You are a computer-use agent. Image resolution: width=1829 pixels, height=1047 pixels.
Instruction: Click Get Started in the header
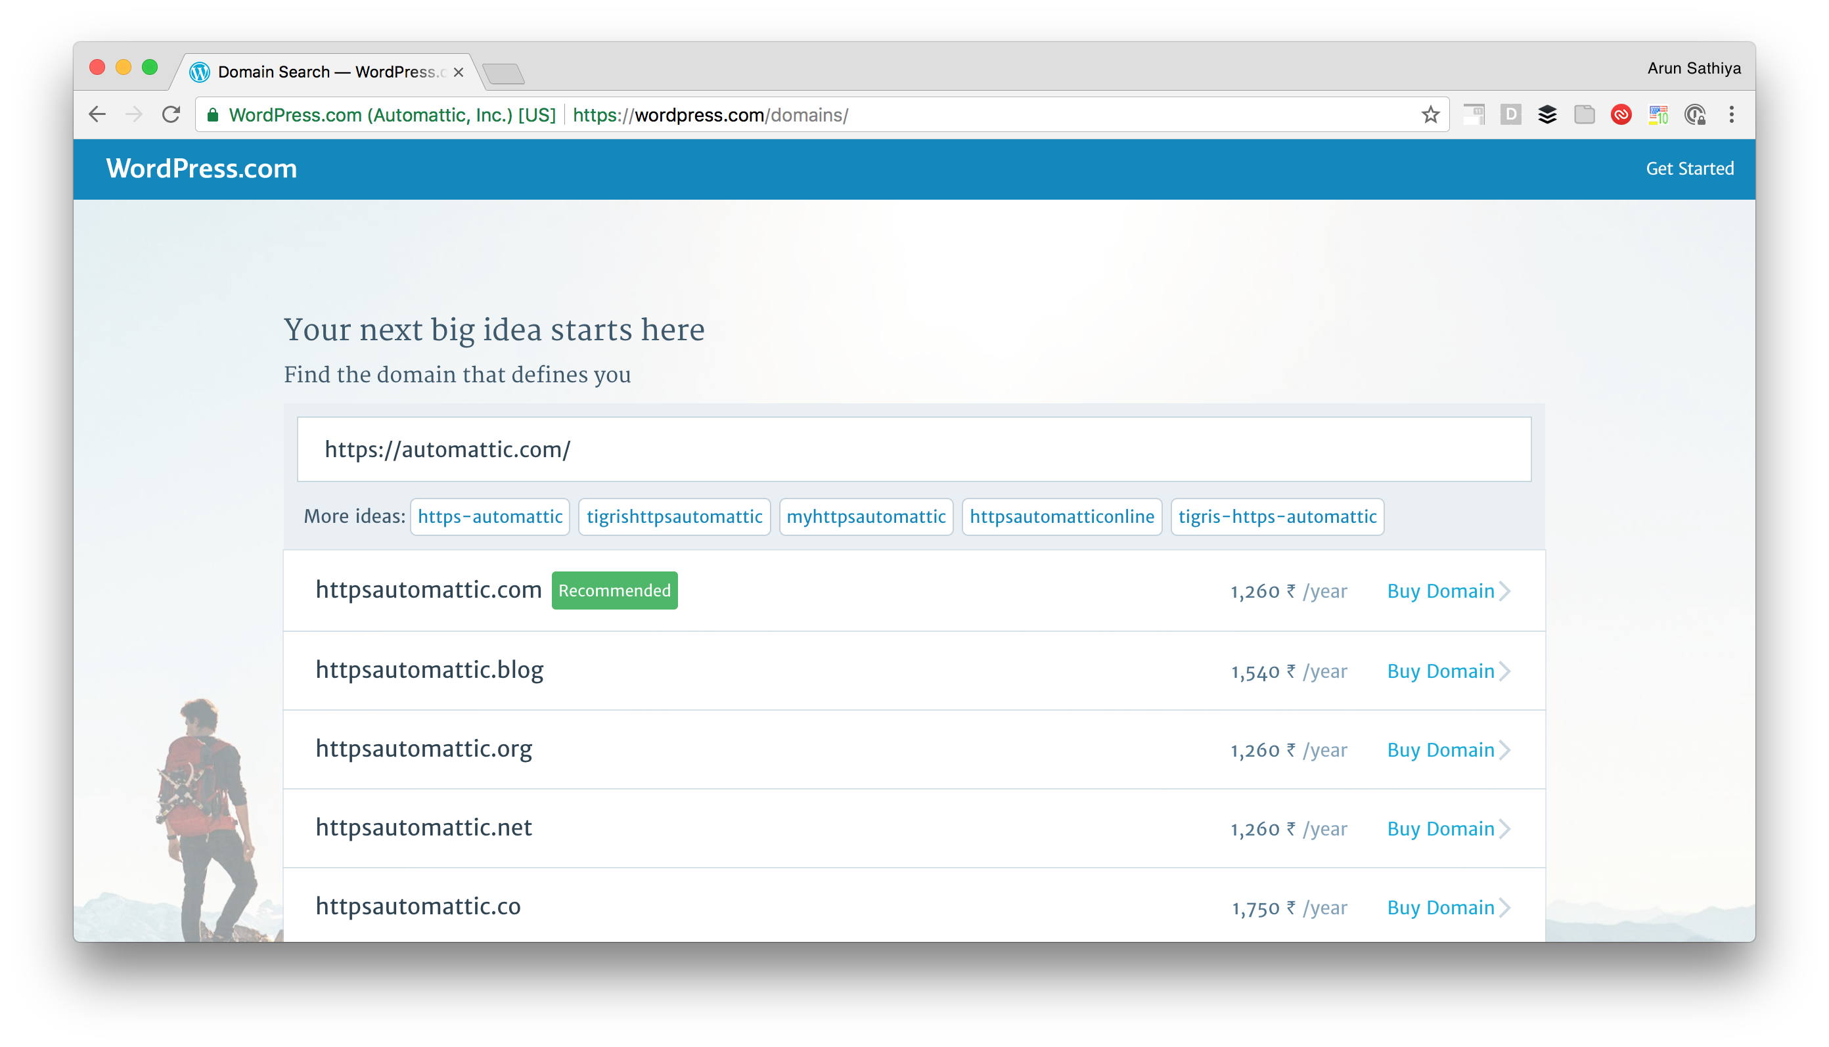tap(1690, 169)
